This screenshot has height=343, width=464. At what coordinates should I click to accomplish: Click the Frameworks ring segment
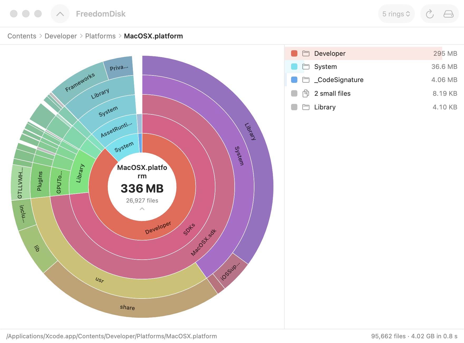[80, 82]
